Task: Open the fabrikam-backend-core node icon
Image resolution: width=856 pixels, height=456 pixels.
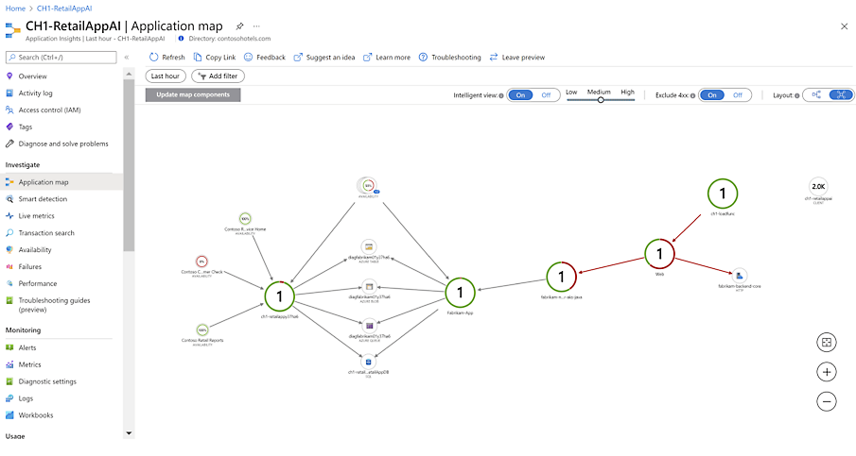Action: point(740,275)
